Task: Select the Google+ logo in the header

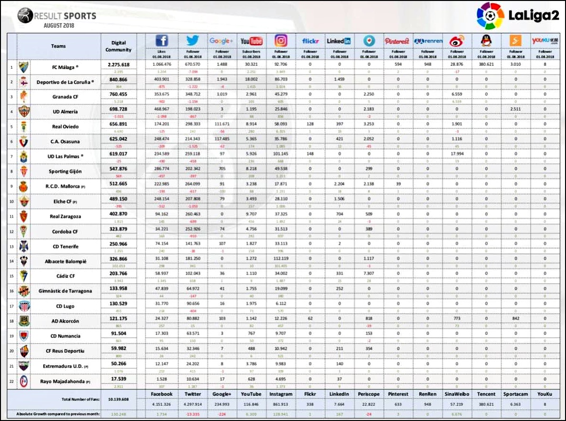Action: [222, 41]
